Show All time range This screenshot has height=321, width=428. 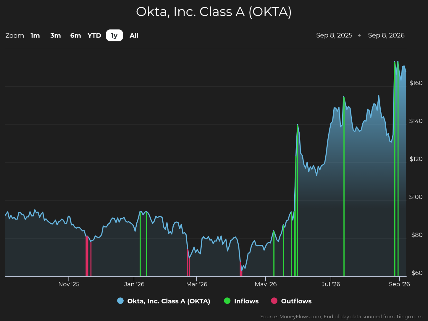(x=134, y=35)
